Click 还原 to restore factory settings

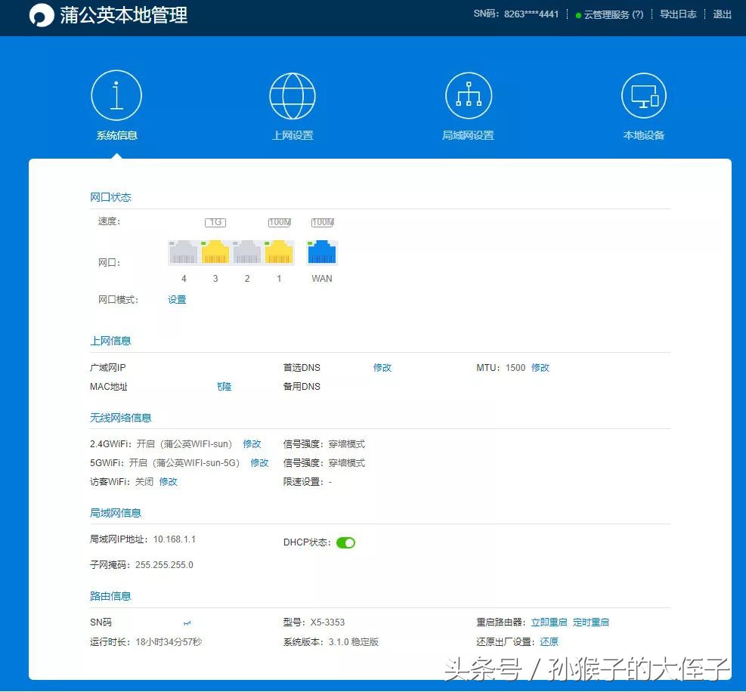549,641
